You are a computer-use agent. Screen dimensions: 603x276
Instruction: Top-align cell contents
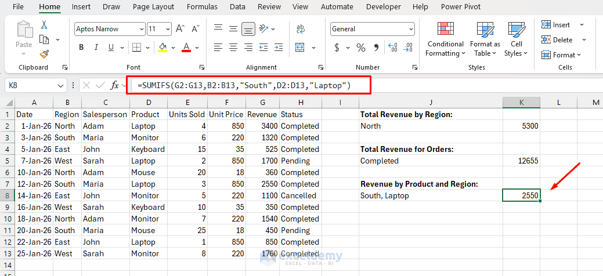coord(218,28)
